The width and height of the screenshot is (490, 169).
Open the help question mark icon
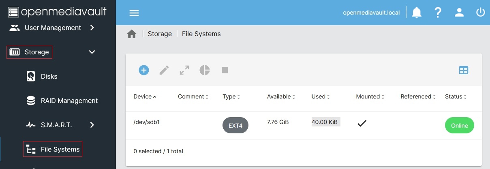tap(438, 13)
